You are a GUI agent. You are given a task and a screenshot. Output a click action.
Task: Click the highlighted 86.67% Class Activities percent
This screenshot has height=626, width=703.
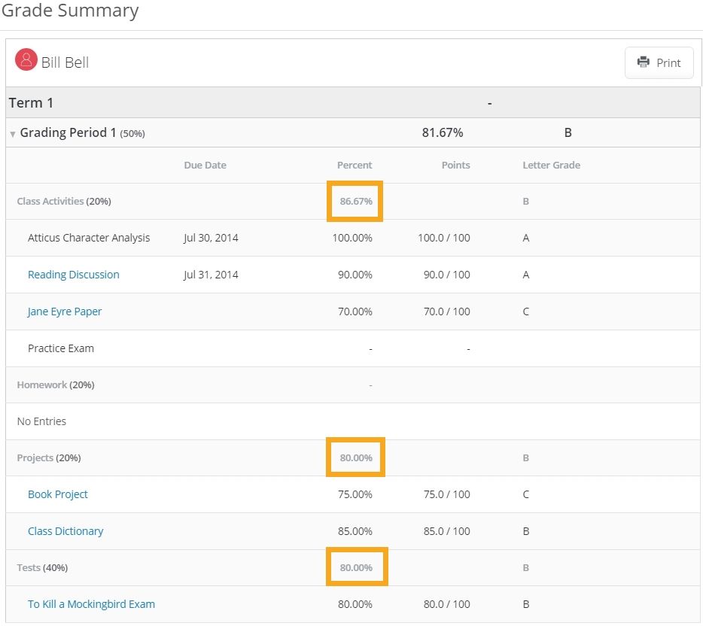tap(355, 202)
